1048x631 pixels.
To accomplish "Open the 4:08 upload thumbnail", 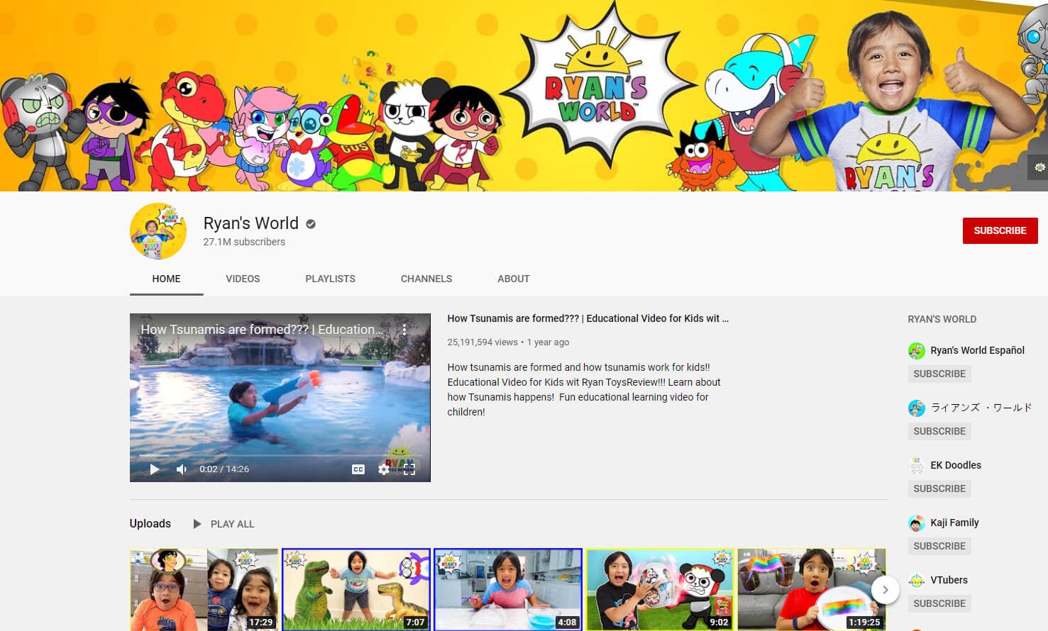I will pos(508,589).
